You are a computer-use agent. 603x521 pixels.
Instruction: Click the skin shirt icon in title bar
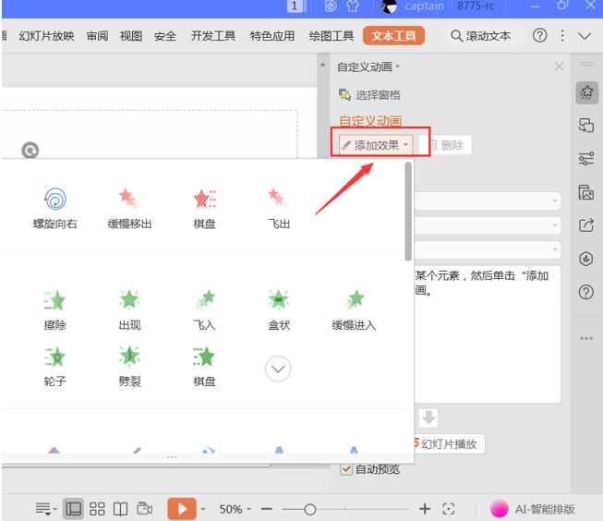353,6
